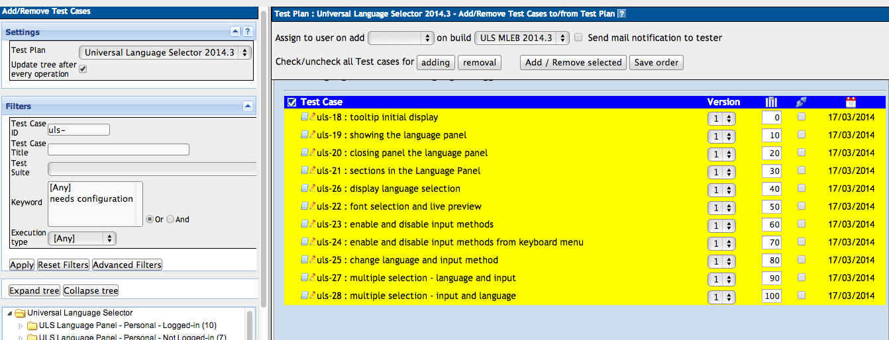Screen dimensions: 889x340
Task: Click the execution order column header icon
Action: coord(771,102)
